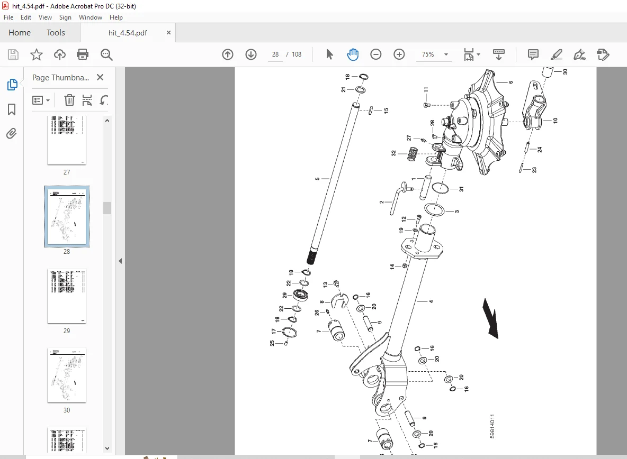The width and height of the screenshot is (627, 459).
Task: Print the document with the printer icon
Action: click(83, 54)
